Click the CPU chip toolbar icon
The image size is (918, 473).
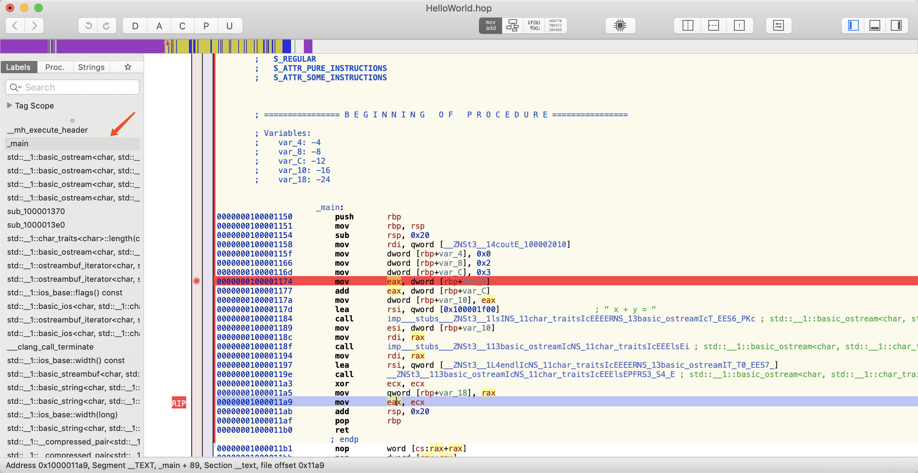[x=620, y=26]
